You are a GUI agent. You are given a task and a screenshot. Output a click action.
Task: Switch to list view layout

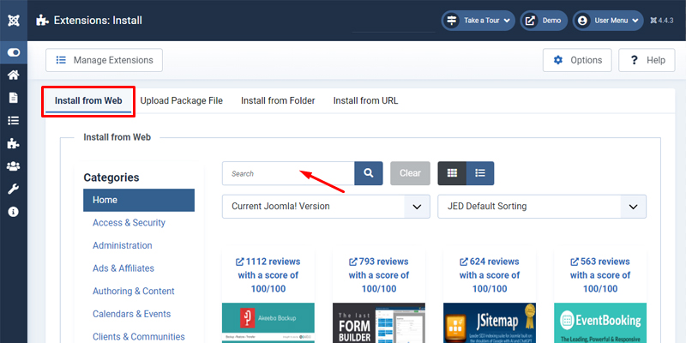[480, 173]
